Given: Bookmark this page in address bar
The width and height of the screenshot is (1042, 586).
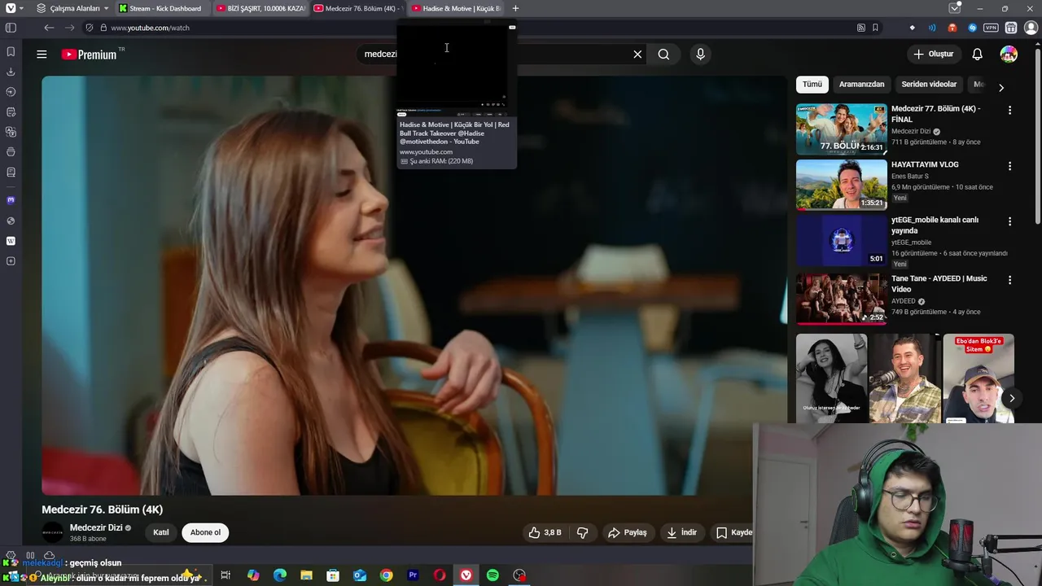Looking at the screenshot, I should click(x=875, y=28).
